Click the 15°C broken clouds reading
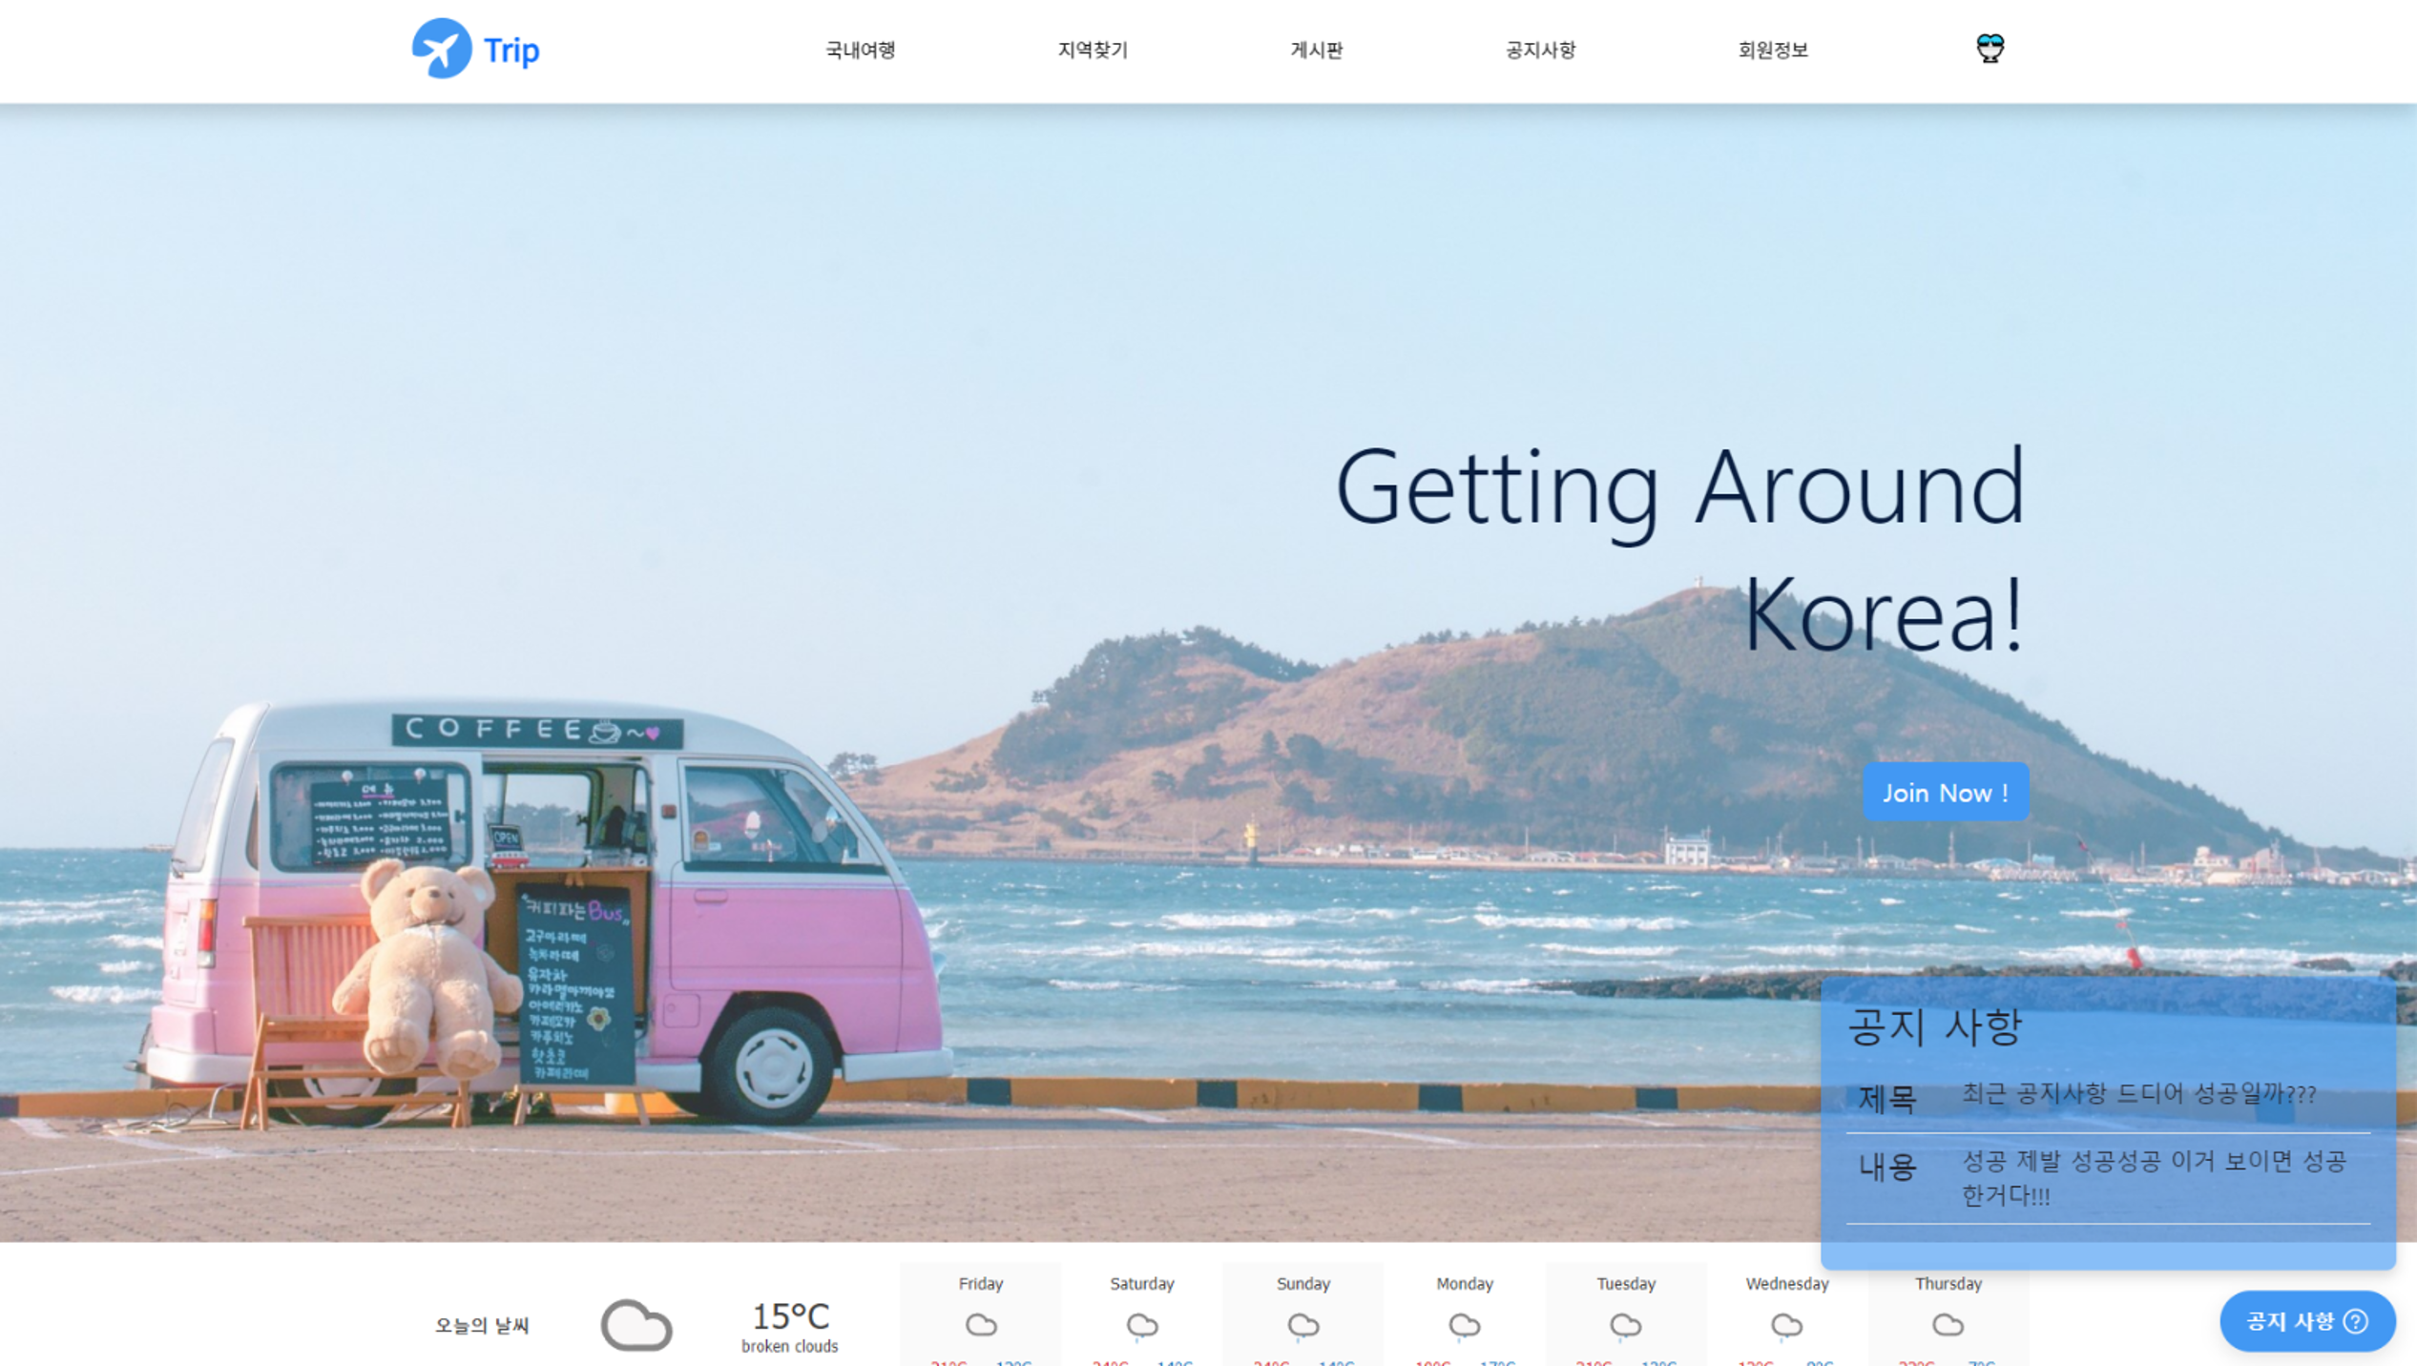Screen dimensions: 2417x1366 tap(790, 1324)
